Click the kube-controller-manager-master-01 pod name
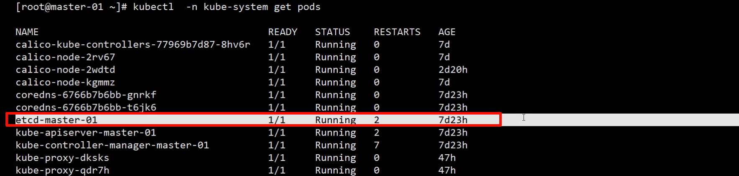 (112, 145)
